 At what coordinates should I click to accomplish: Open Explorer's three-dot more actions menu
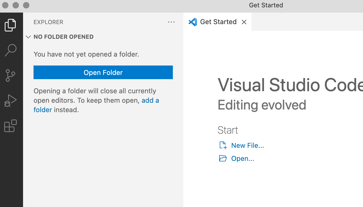point(171,22)
